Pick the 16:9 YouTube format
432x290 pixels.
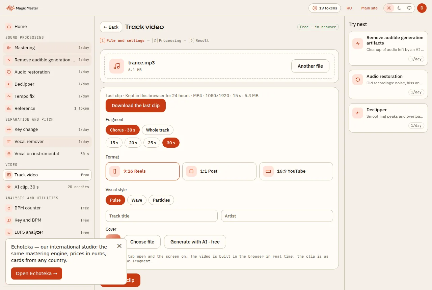[x=296, y=171]
